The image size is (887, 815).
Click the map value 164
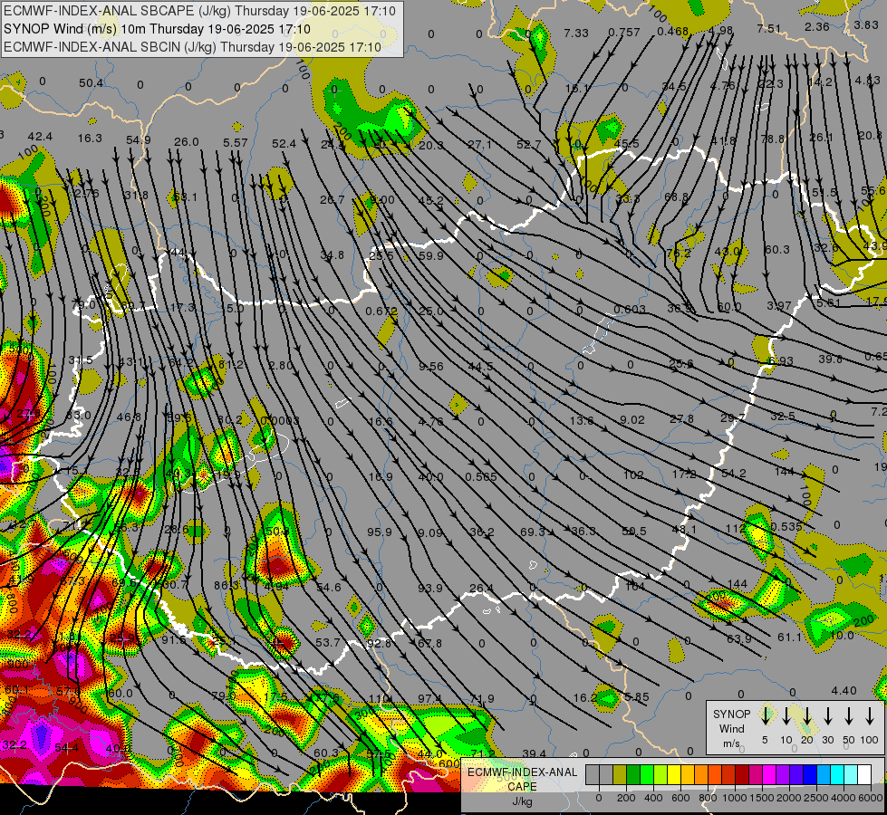[635, 586]
